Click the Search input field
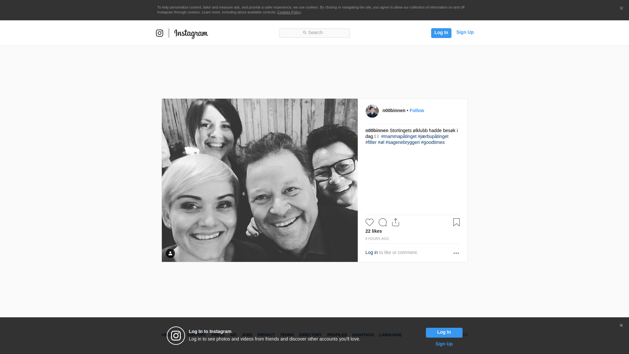 click(314, 33)
